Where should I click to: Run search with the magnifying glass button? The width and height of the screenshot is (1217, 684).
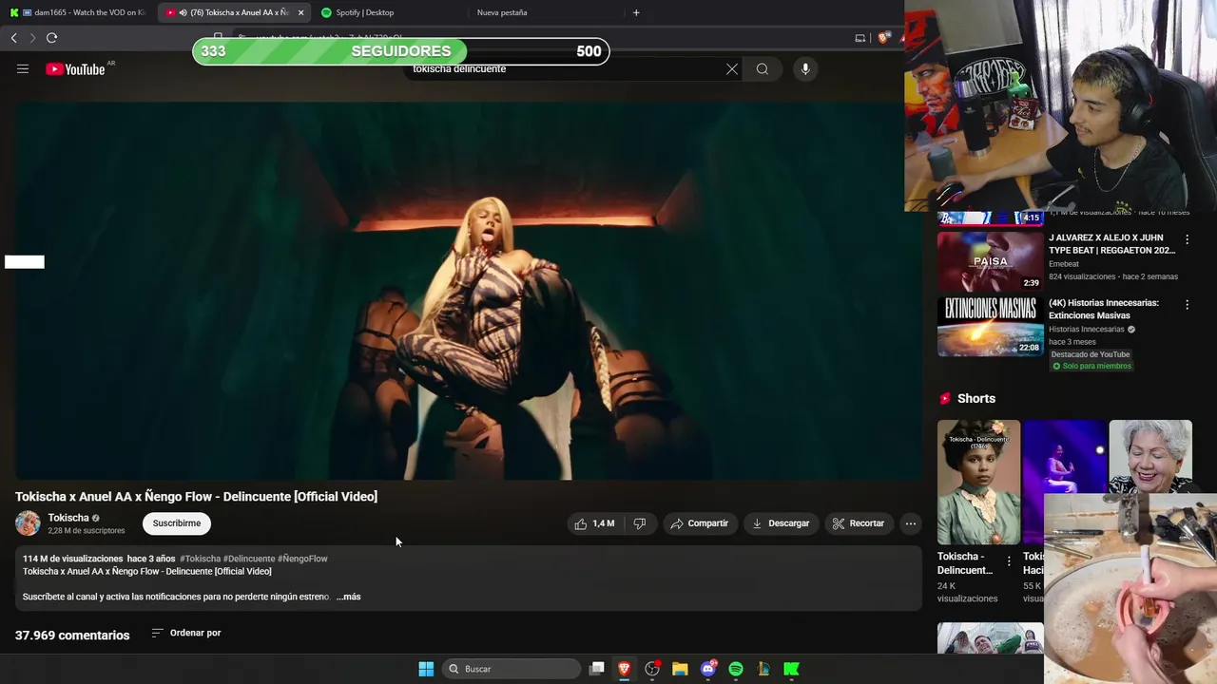pos(763,68)
